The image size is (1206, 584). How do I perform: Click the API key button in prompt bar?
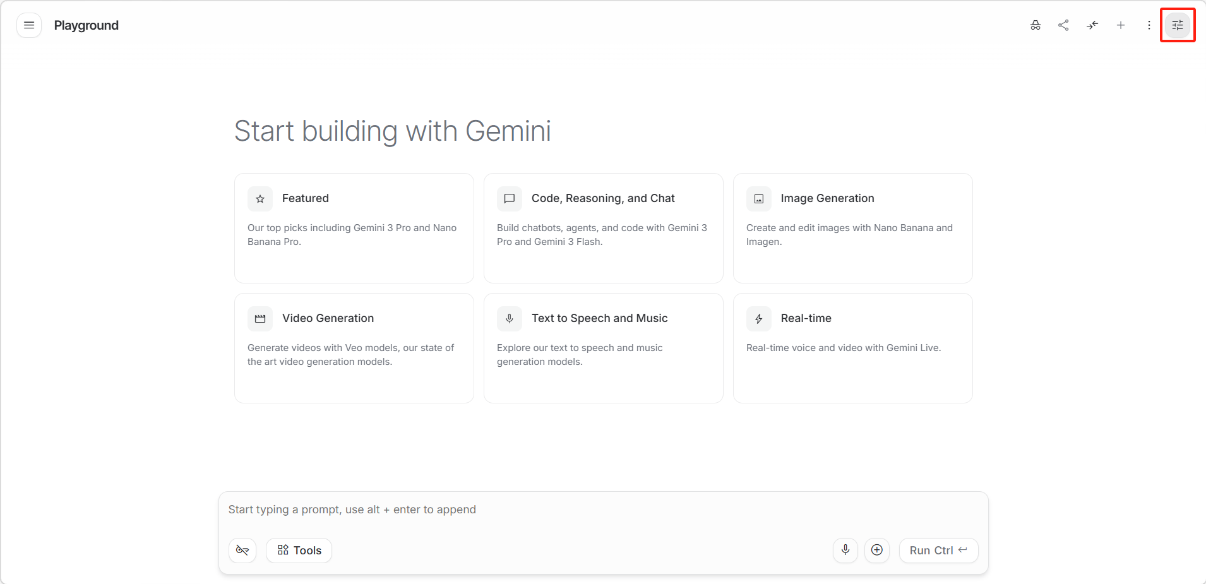pos(242,551)
